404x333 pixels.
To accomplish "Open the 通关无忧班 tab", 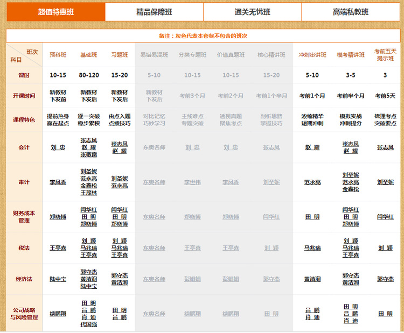I will tap(252, 11).
